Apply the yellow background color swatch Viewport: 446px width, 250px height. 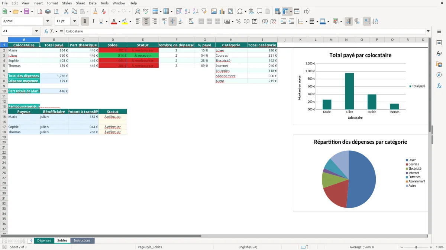125,21
